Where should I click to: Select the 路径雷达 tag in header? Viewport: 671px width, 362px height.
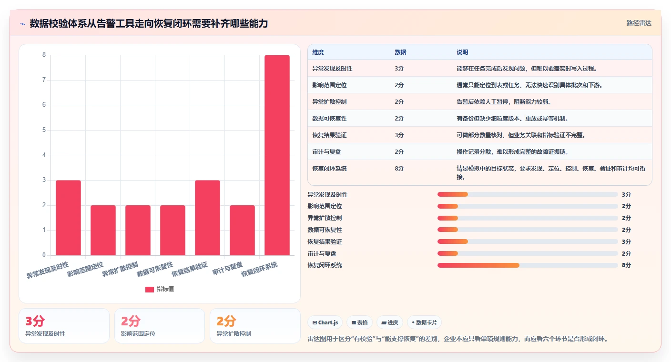(639, 23)
